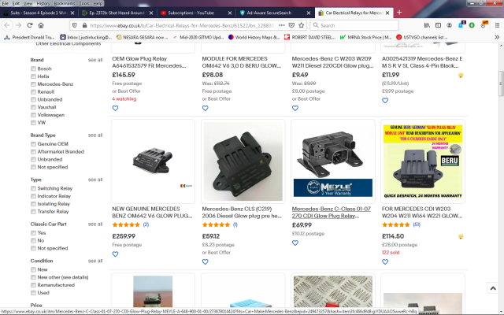Open the Other Electrical Components category link
This screenshot has width=504, height=315.
[x=69, y=44]
